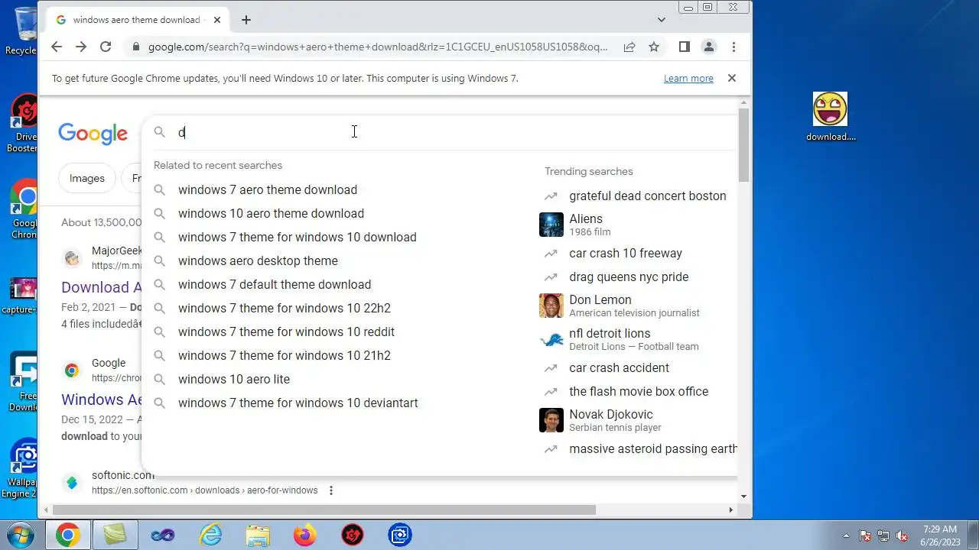The width and height of the screenshot is (979, 550).
Task: Select the 'windows aero theme download' tab
Action: tap(138, 20)
